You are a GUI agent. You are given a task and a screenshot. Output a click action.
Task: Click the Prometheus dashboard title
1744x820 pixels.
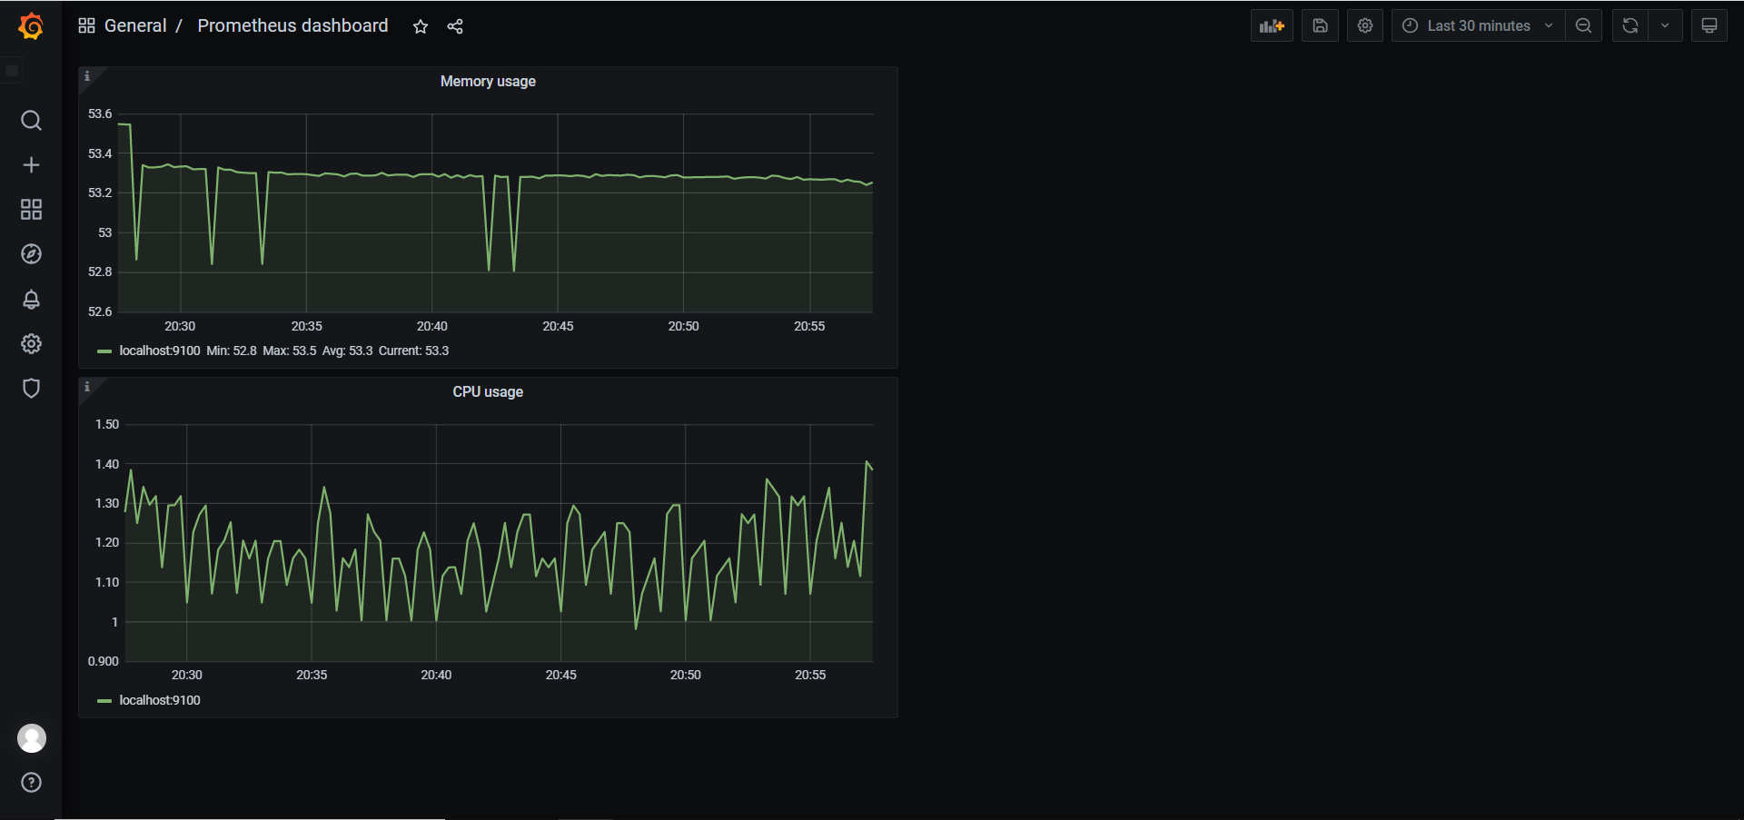click(x=292, y=25)
